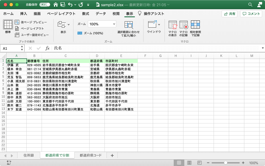Click the Name Box showing A1

[x=10, y=48]
